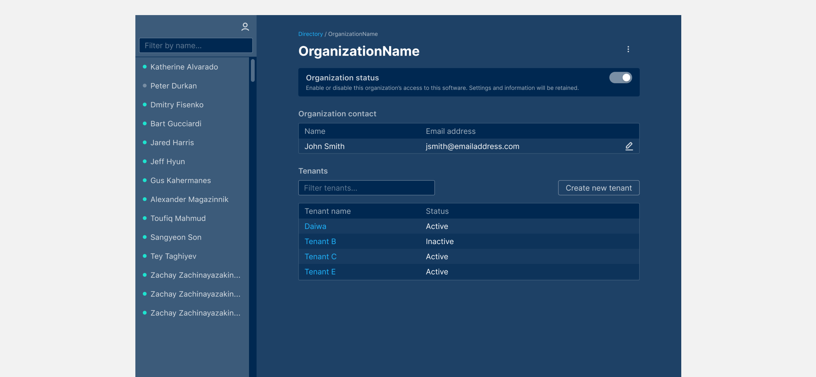Click the sidebar vertical scrollbar thumb
Screen dimensions: 816x377
(x=252, y=70)
